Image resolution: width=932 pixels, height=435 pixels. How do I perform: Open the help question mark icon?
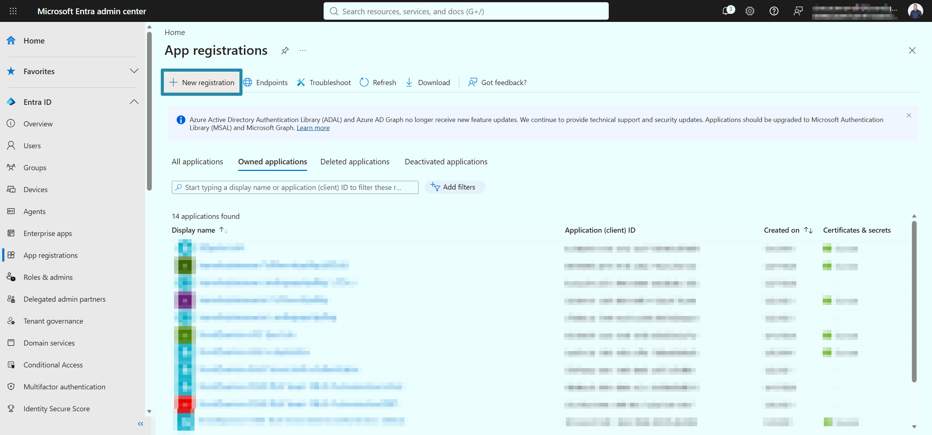(774, 11)
